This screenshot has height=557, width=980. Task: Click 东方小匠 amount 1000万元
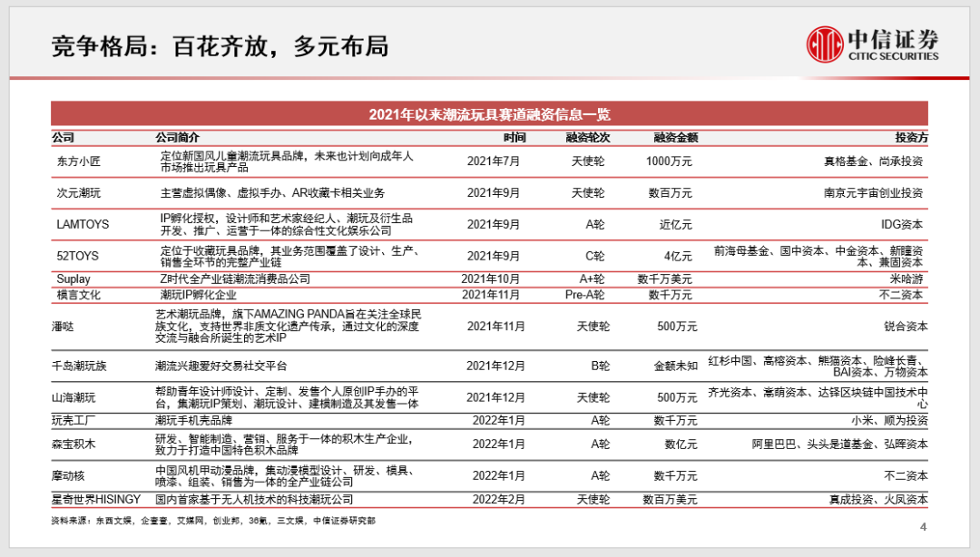point(669,161)
